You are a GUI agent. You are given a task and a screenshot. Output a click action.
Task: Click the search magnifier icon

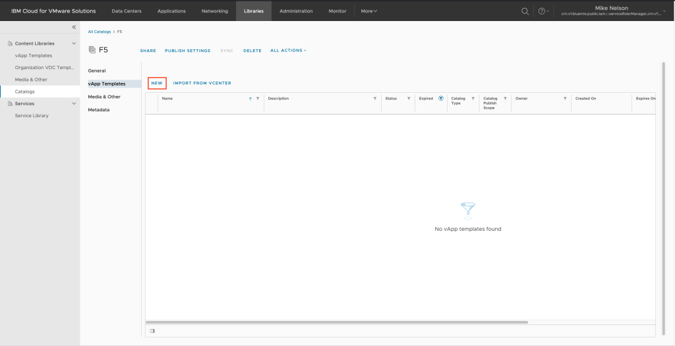(525, 11)
